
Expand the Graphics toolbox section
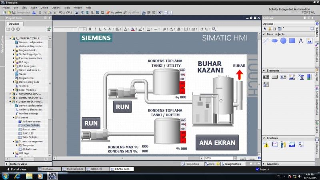pyautogui.click(x=264, y=164)
